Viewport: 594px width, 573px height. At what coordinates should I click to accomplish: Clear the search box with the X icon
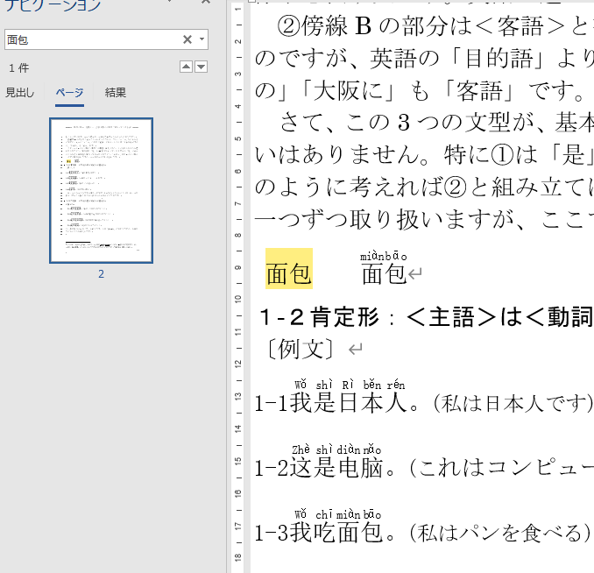187,39
